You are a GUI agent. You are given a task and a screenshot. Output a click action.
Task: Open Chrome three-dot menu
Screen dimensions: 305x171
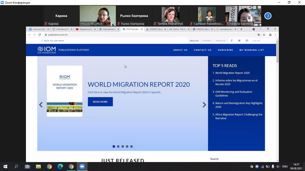pos(276,35)
